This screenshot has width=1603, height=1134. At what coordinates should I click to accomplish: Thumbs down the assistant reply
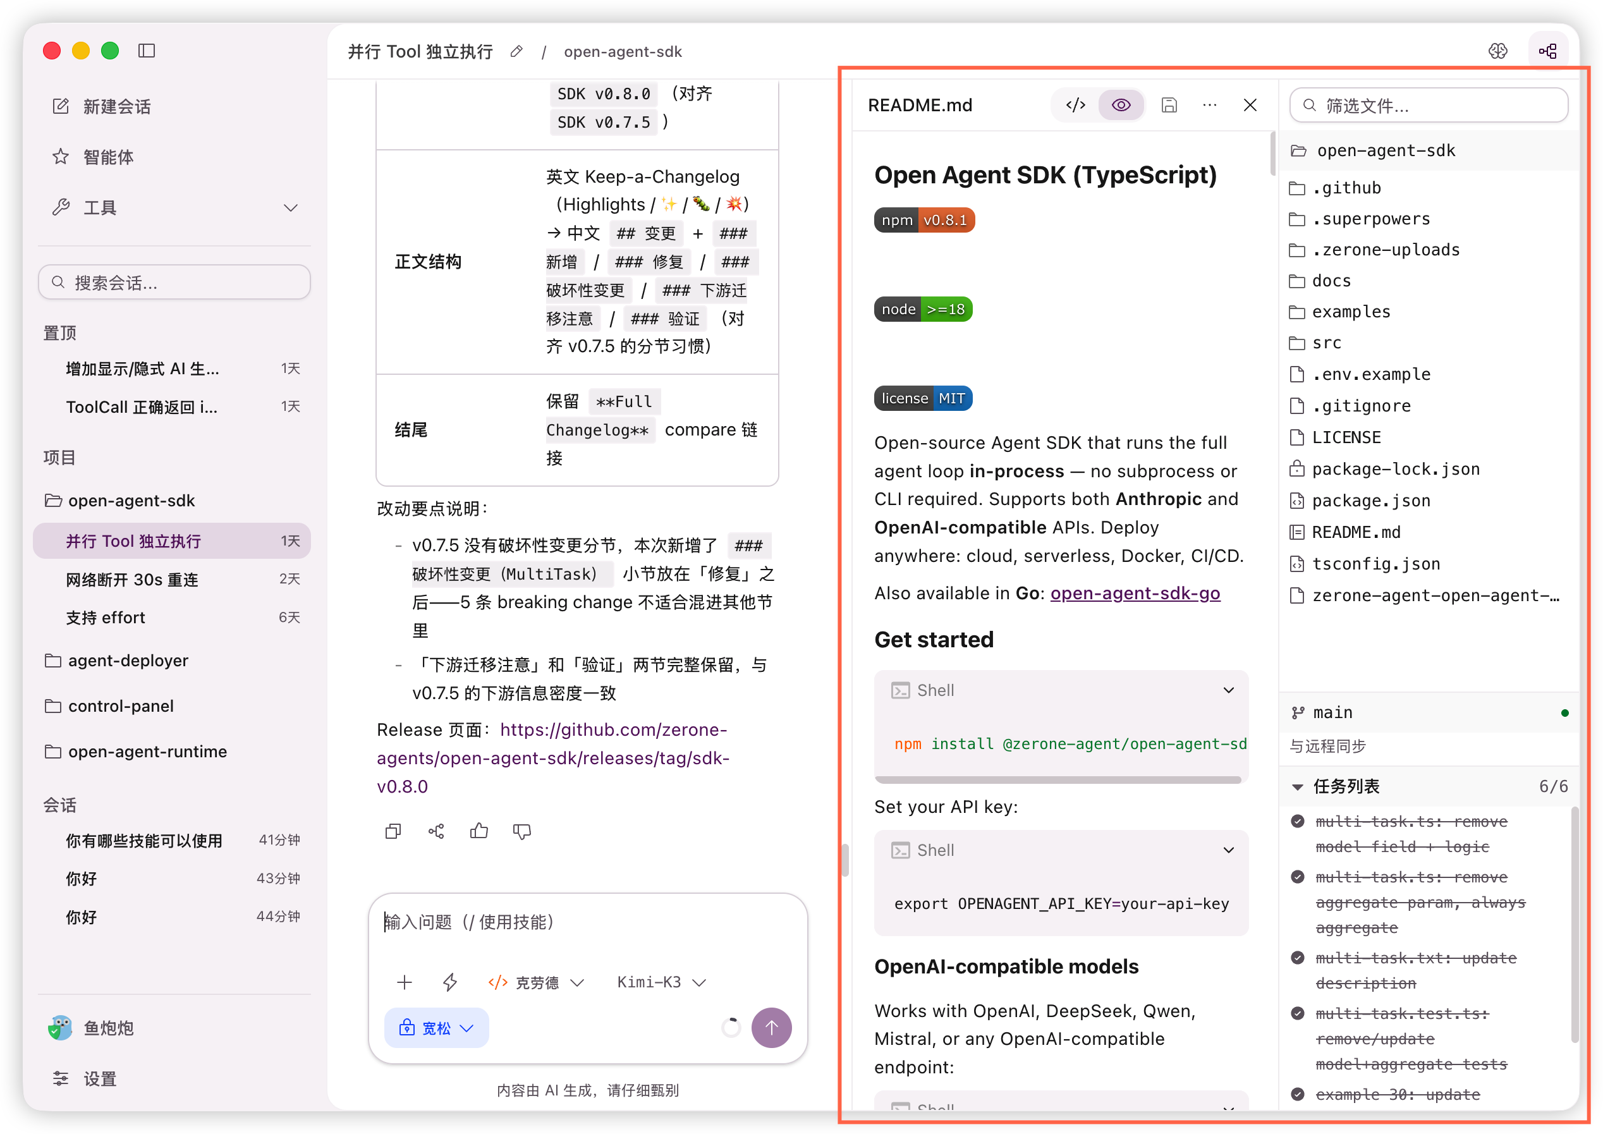[x=521, y=831]
